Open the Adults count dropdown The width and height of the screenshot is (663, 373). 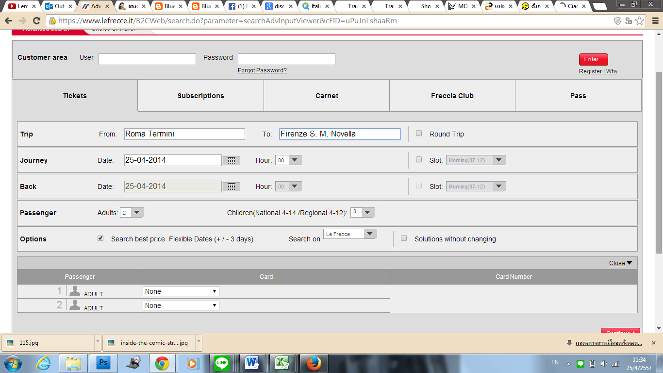(132, 213)
